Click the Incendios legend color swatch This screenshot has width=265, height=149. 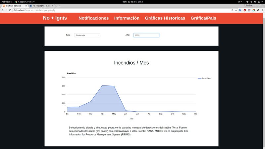[199, 78]
